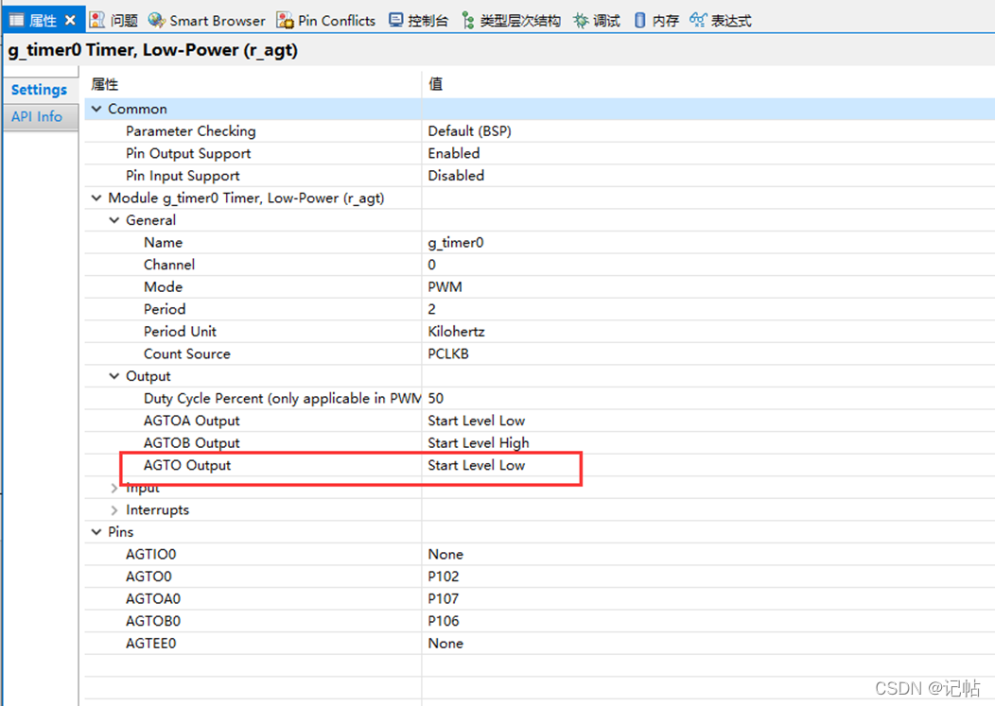The image size is (995, 706).
Task: Close the 属性 tab
Action: [x=70, y=20]
